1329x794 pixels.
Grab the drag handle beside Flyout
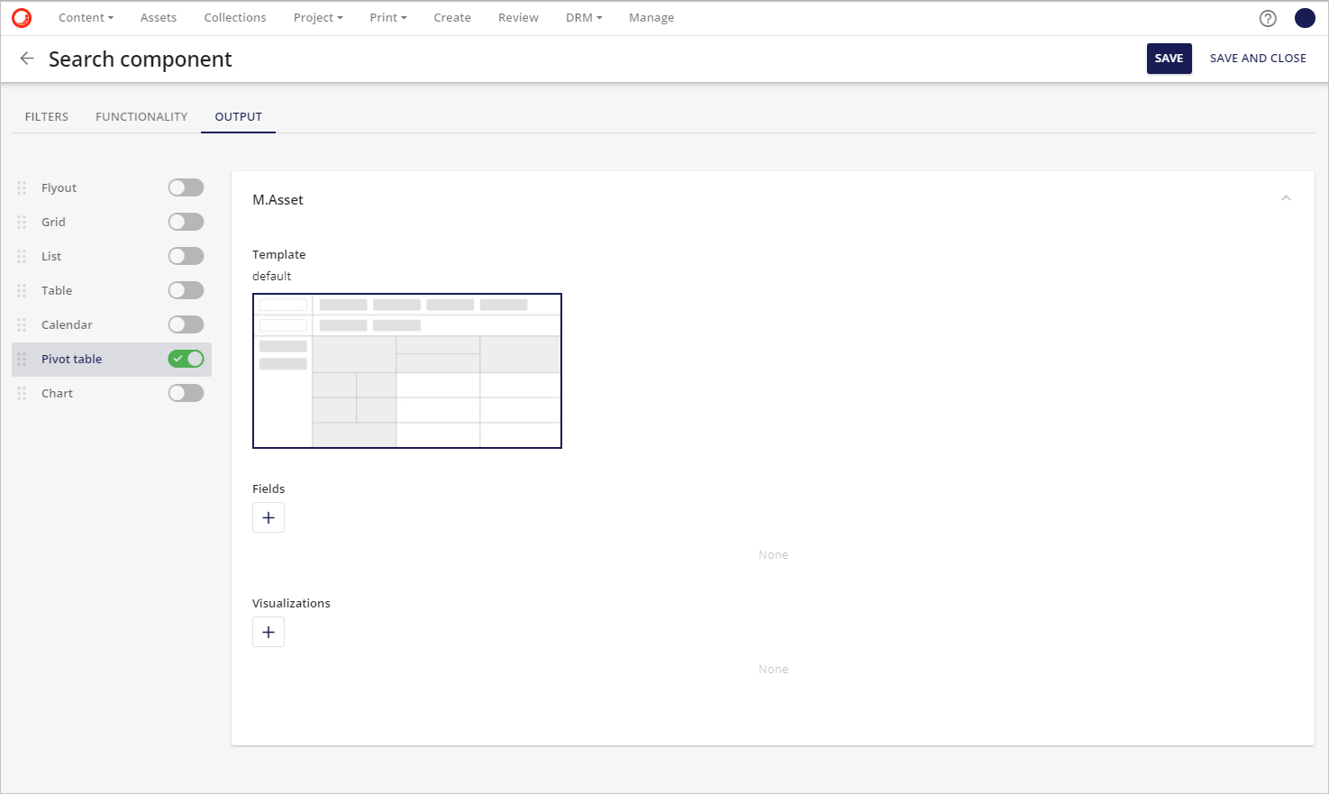click(22, 187)
